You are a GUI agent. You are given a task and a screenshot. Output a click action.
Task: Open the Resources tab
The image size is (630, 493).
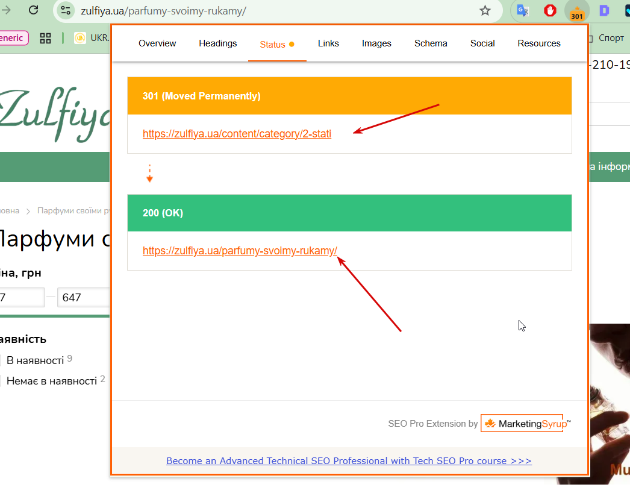pyautogui.click(x=539, y=43)
